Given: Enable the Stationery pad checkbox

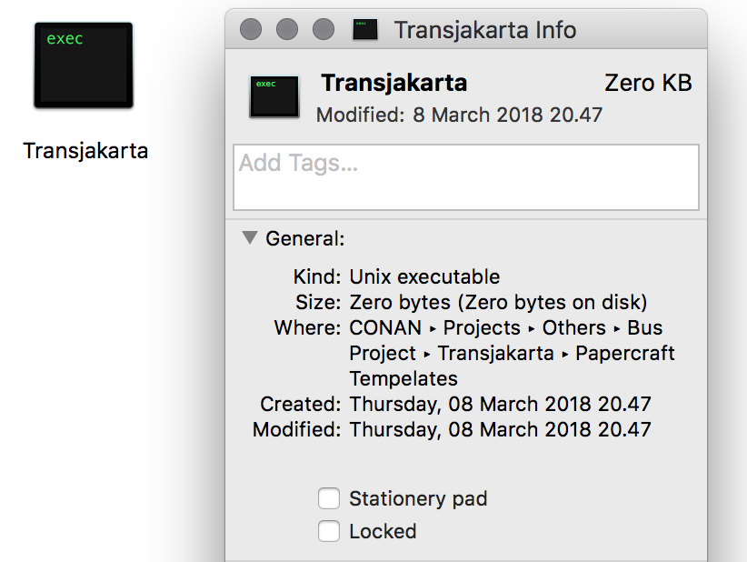Looking at the screenshot, I should pyautogui.click(x=329, y=498).
